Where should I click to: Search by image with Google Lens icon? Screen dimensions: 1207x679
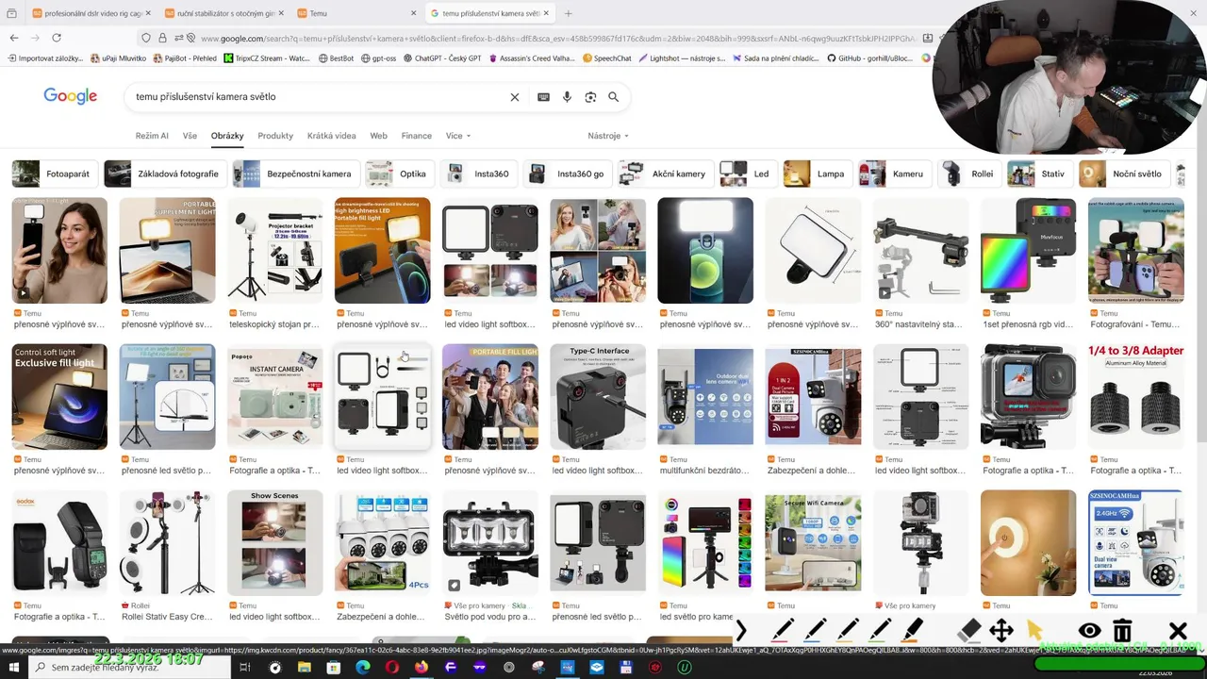click(x=590, y=97)
